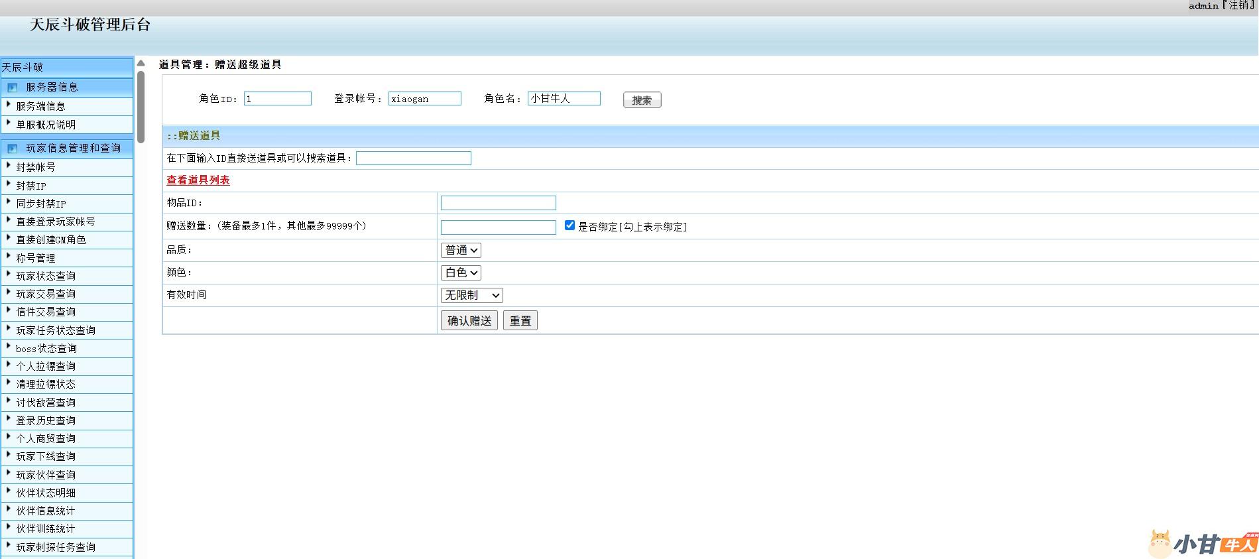Click the scroll-up arrow of sidebar
Viewport: 1259px width, 559px height.
pos(141,64)
